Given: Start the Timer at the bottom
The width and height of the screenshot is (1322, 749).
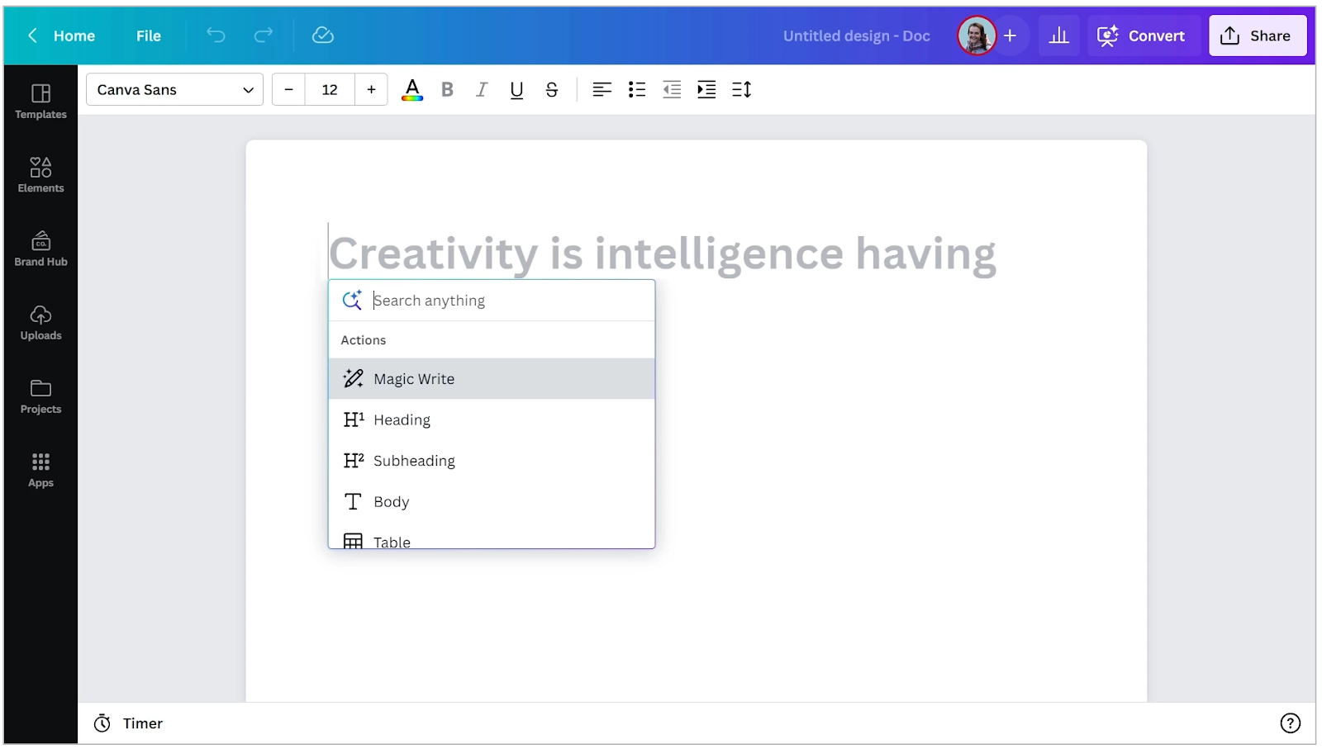Looking at the screenshot, I should [128, 723].
